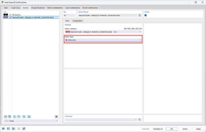This screenshot has height=132, width=206.
Task: Click the invert selection list icon
Action: click(19, 117)
